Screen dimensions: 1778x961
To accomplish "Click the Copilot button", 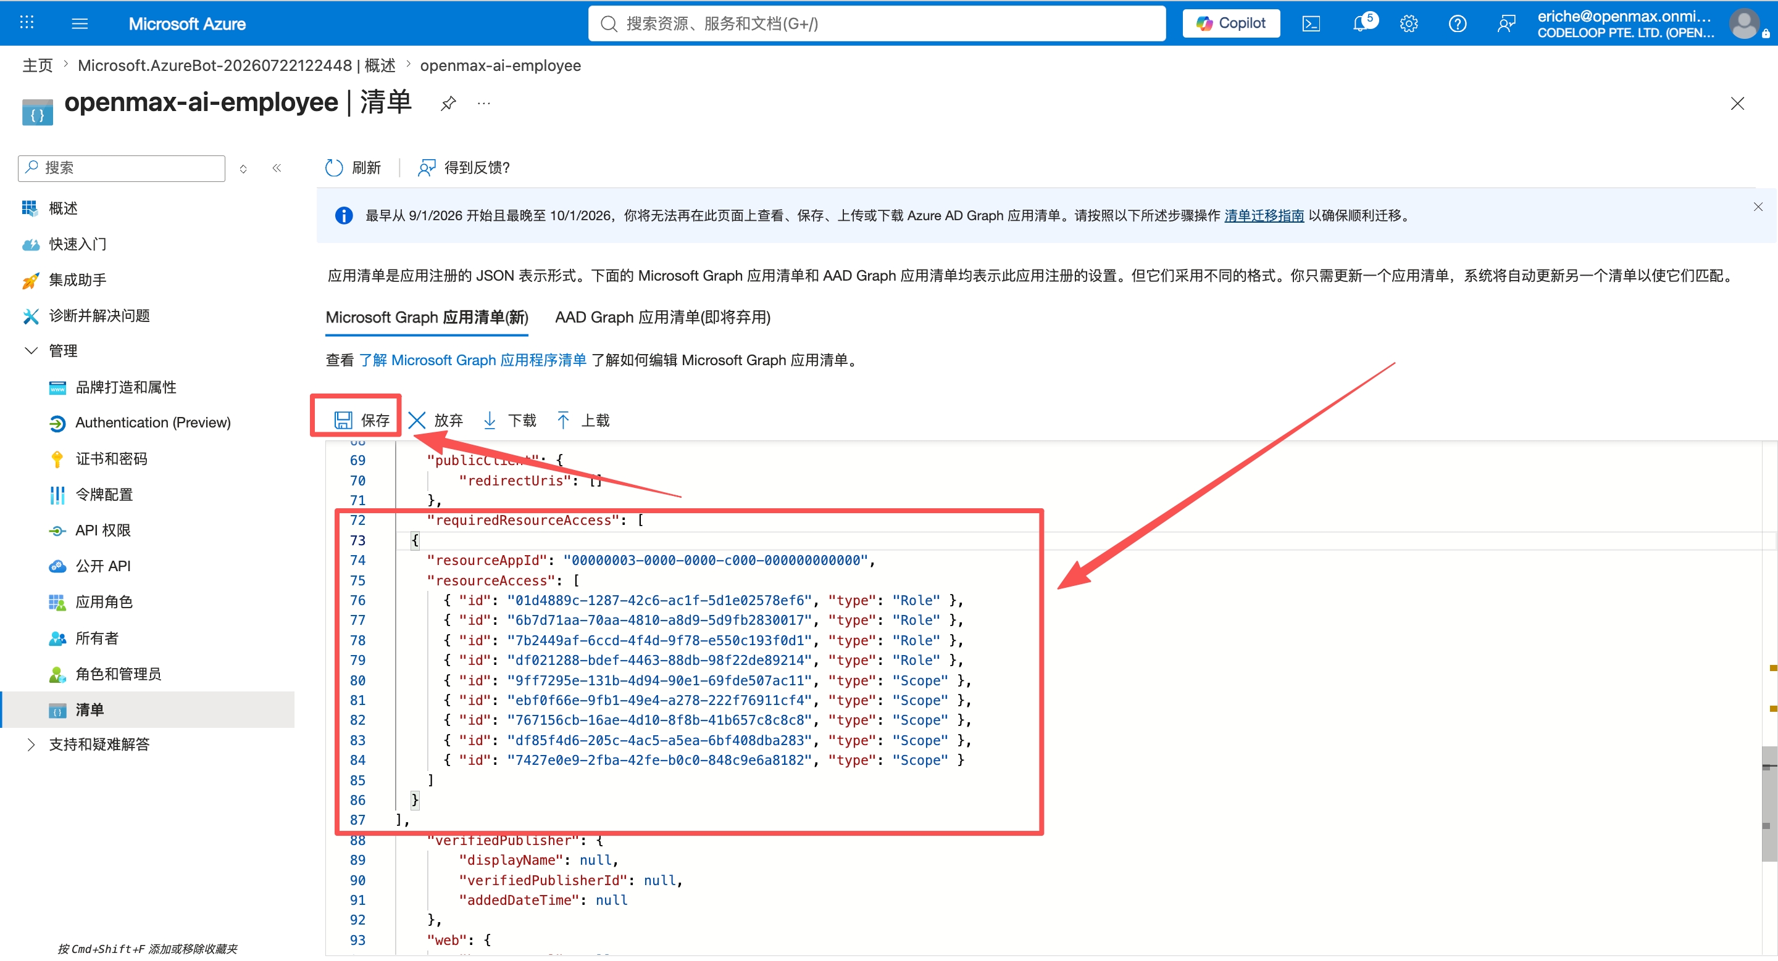I will 1230,23.
